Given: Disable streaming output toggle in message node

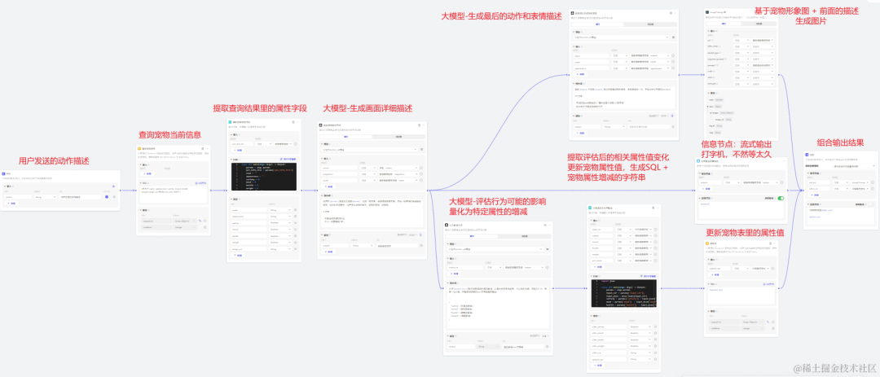Looking at the screenshot, I should click(781, 199).
